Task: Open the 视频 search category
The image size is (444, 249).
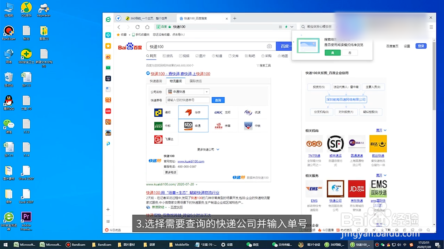Action: tap(184, 56)
